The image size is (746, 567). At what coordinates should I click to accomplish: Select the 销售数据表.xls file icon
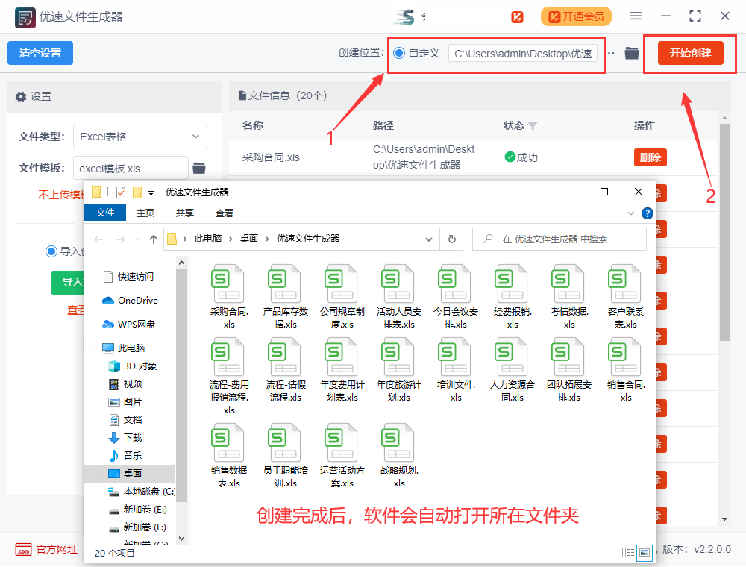[x=228, y=443]
